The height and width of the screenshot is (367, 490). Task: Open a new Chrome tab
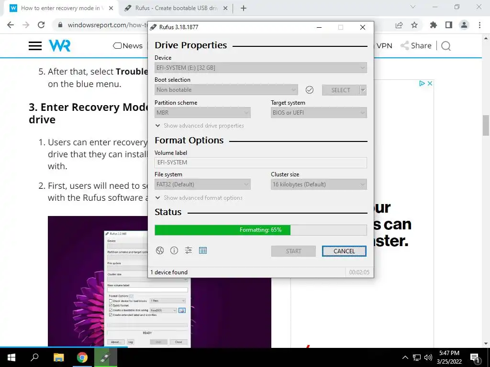[x=244, y=8]
